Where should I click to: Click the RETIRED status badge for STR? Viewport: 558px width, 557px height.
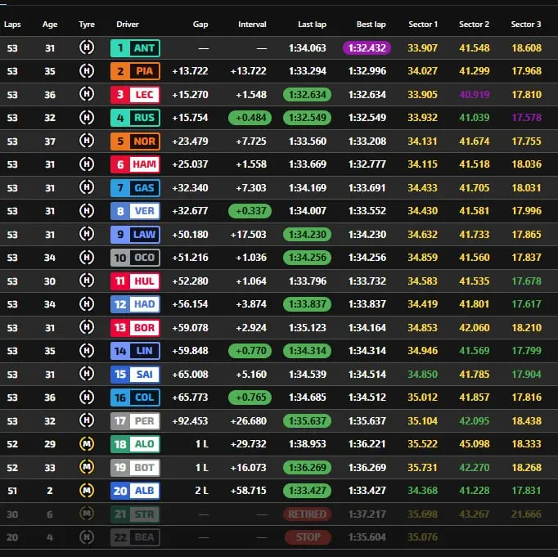coord(307,514)
